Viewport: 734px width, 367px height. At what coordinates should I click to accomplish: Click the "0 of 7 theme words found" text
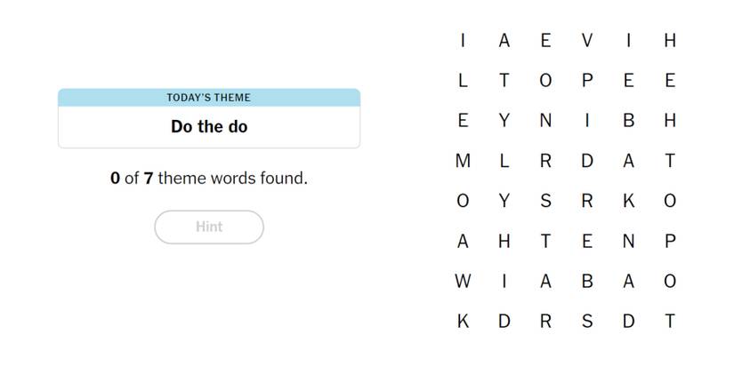point(209,178)
